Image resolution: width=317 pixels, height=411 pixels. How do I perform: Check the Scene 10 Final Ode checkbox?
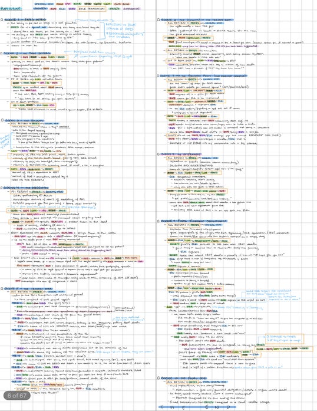(x=158, y=378)
